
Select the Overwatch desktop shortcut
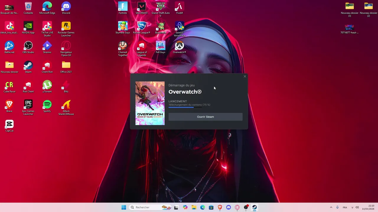click(x=180, y=47)
